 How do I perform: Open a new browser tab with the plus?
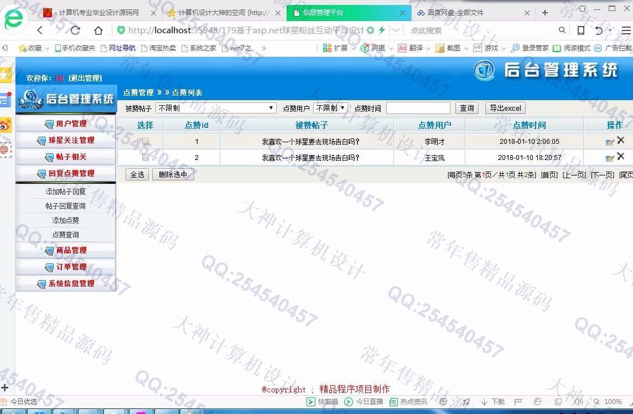tap(545, 13)
